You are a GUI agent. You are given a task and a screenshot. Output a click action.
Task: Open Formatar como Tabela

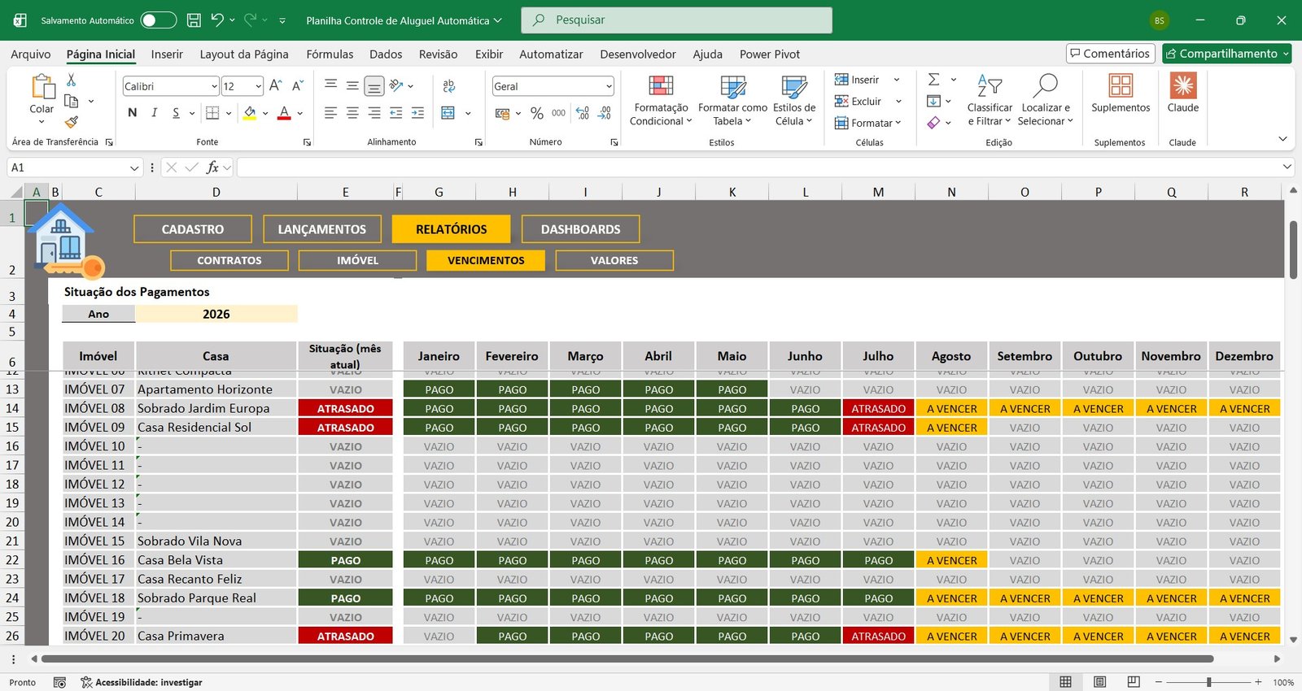click(732, 99)
